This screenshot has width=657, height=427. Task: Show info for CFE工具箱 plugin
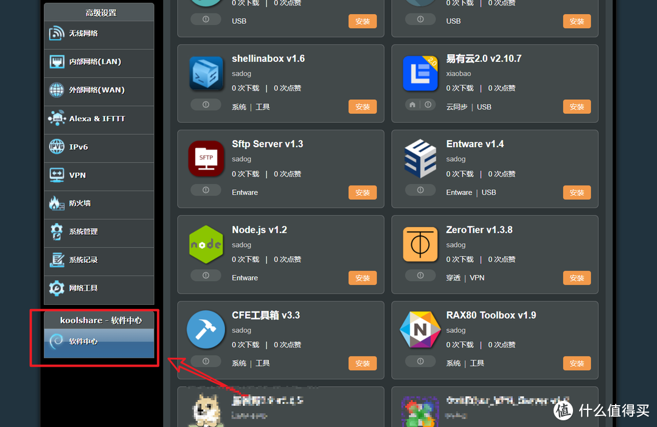coord(206,361)
